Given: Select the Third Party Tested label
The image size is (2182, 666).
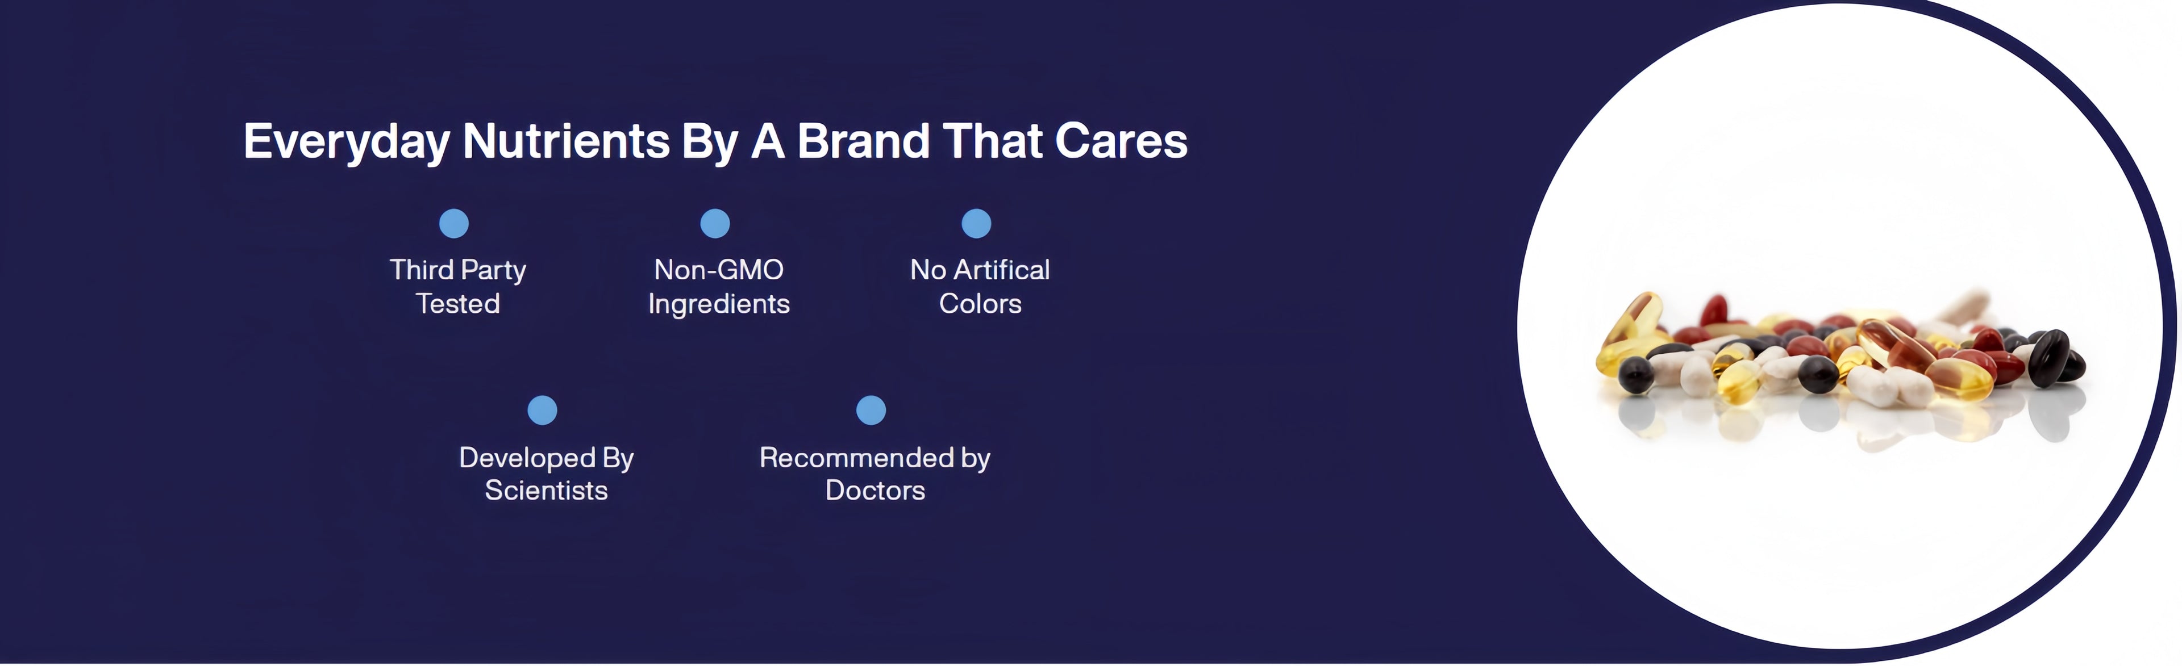Looking at the screenshot, I should click(457, 286).
